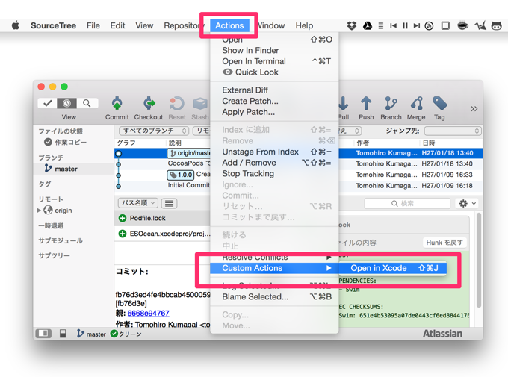This screenshot has height=377, width=508.
Task: Switch to file status checkmark view
Action: 48,103
